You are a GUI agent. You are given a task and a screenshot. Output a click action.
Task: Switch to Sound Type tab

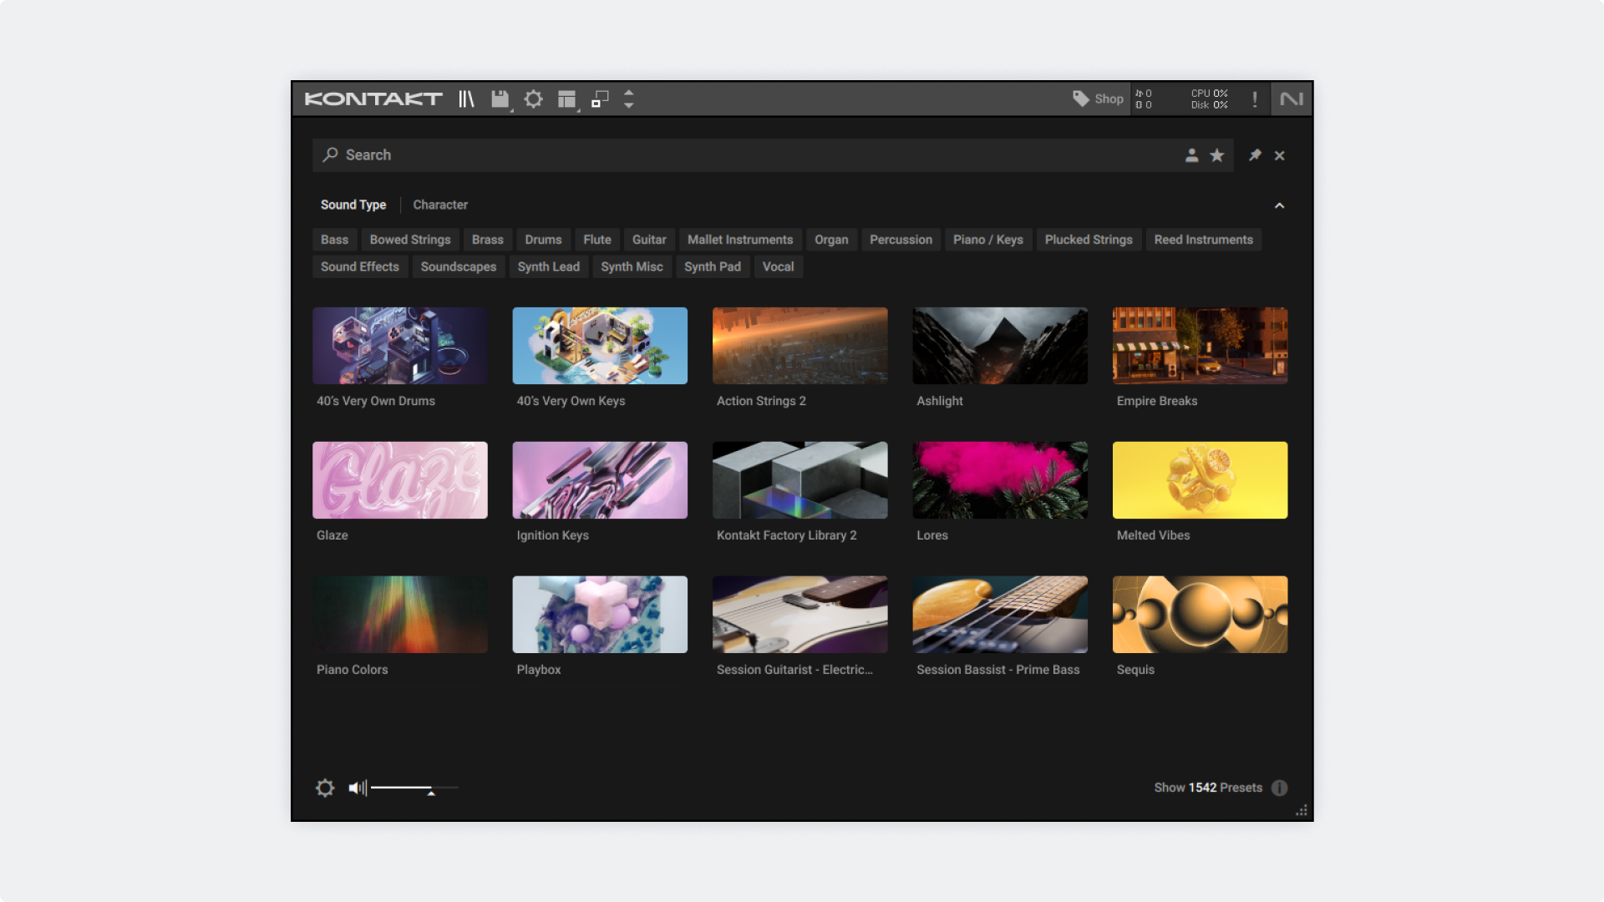click(x=353, y=205)
